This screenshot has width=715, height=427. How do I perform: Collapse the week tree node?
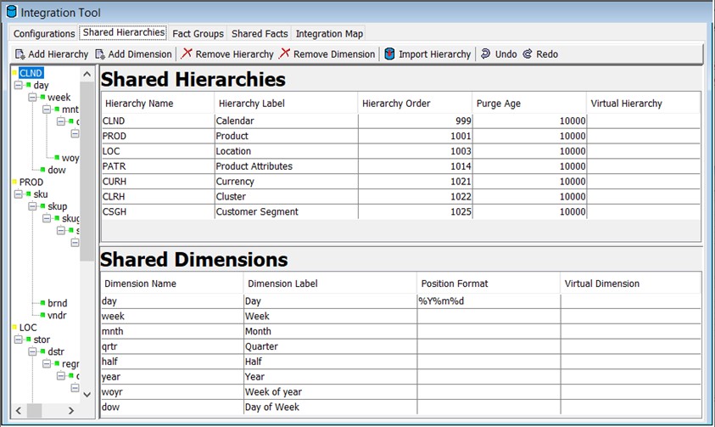tap(32, 97)
